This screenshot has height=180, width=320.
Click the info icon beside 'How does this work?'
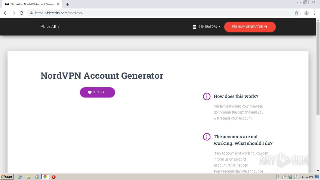[207, 96]
